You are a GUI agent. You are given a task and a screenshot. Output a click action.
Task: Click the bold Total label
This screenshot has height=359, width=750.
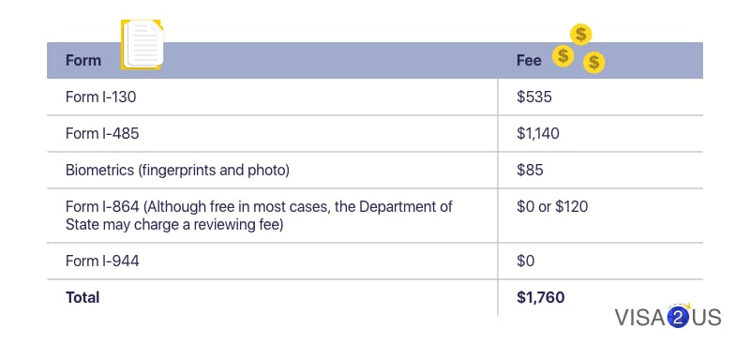[82, 297]
